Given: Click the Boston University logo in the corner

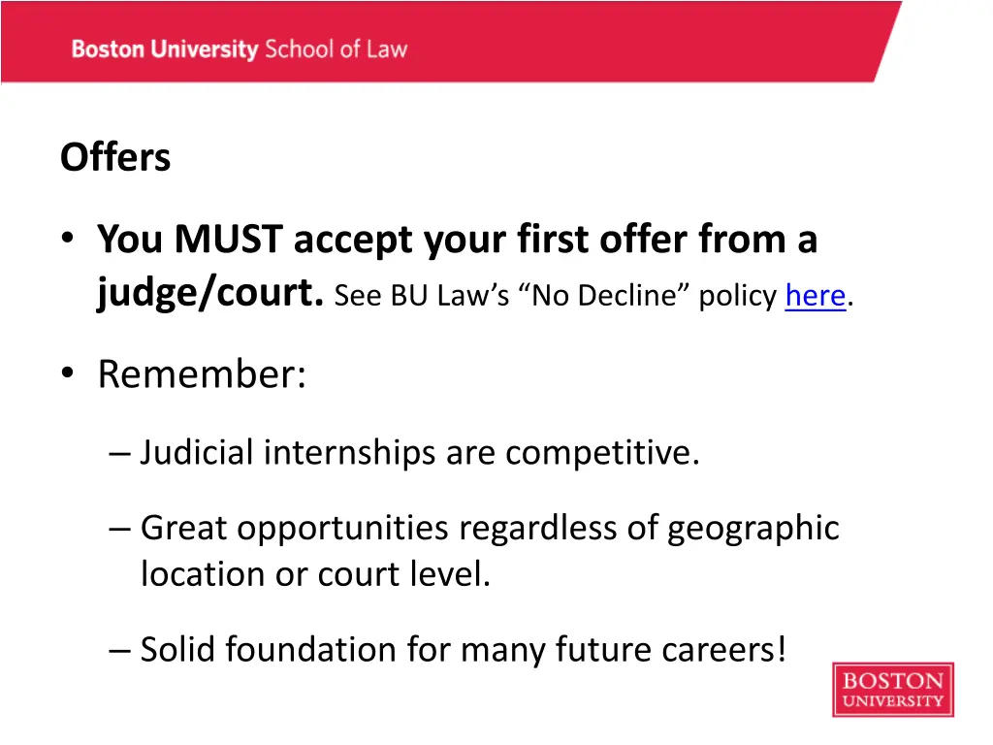Looking at the screenshot, I should click(x=892, y=690).
